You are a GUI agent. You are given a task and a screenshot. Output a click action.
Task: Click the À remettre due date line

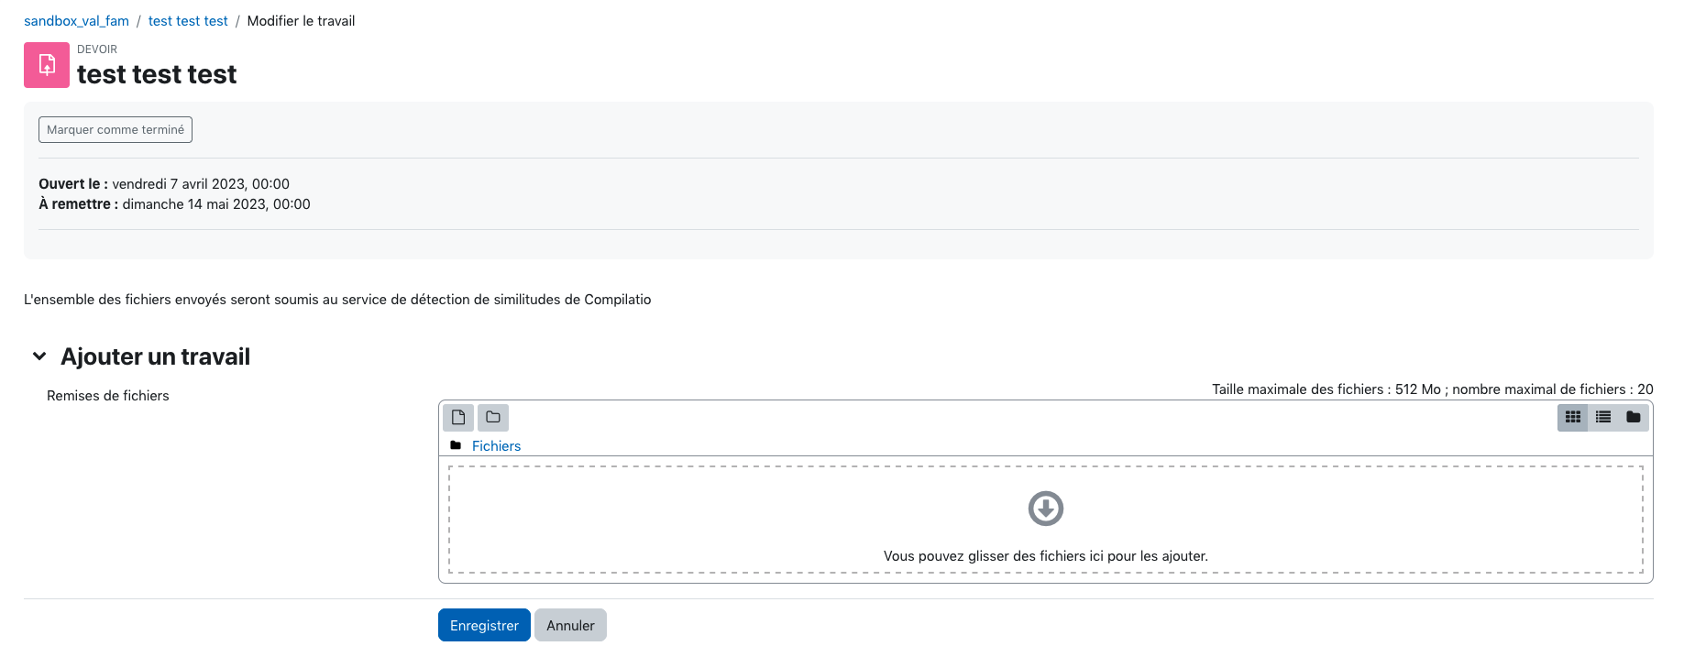point(174,204)
